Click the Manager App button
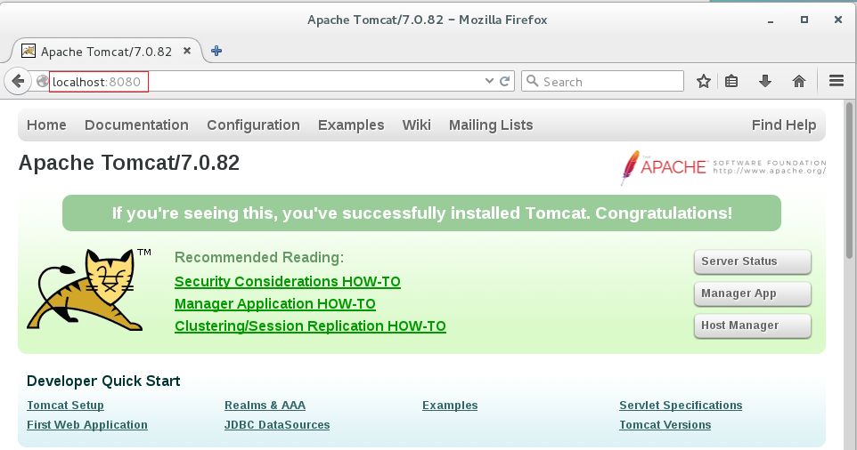Image resolution: width=857 pixels, height=450 pixels. coord(753,294)
